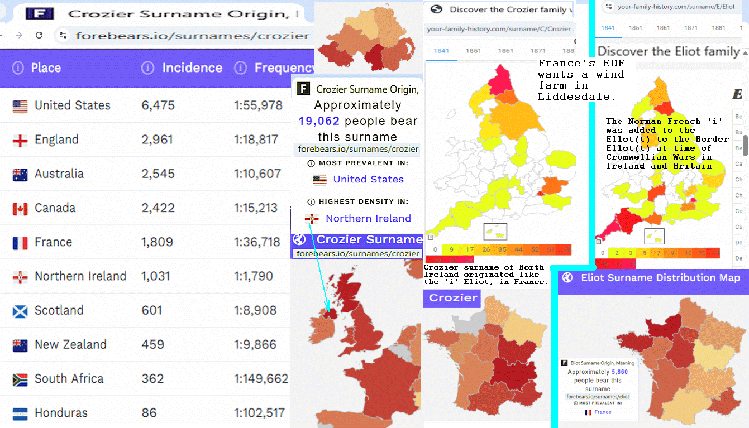This screenshot has width=749, height=428.
Task: Click the forebears.io/surnames/crozier address bar
Action: point(192,36)
